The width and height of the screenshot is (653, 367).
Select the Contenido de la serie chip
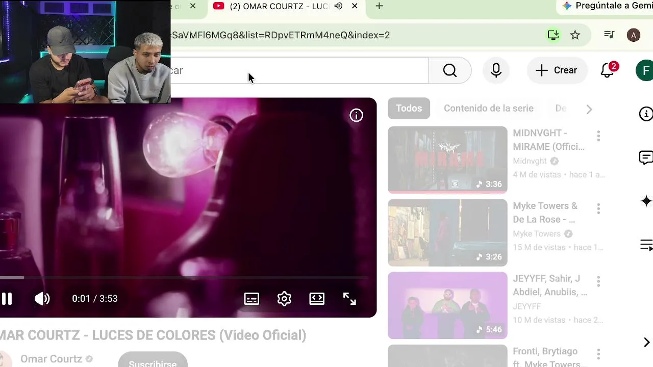tap(489, 109)
